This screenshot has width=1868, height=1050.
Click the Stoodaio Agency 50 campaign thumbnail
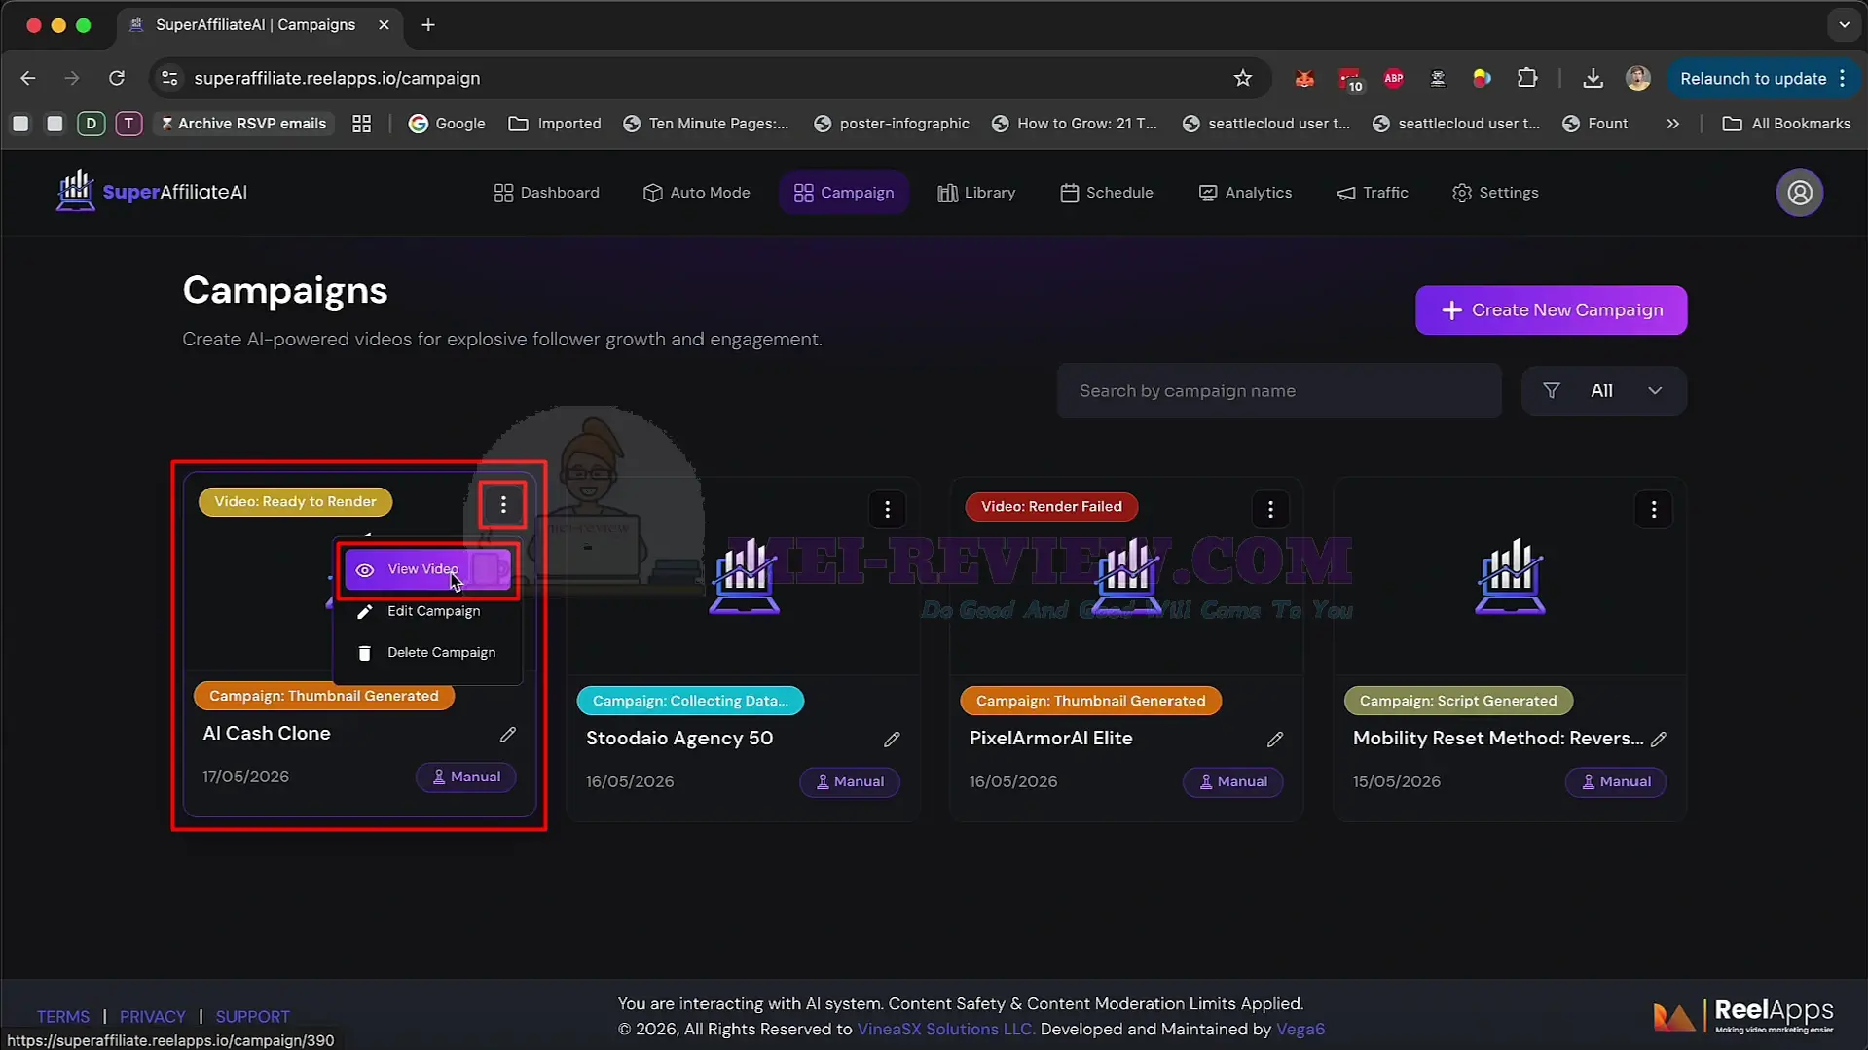[x=744, y=576]
